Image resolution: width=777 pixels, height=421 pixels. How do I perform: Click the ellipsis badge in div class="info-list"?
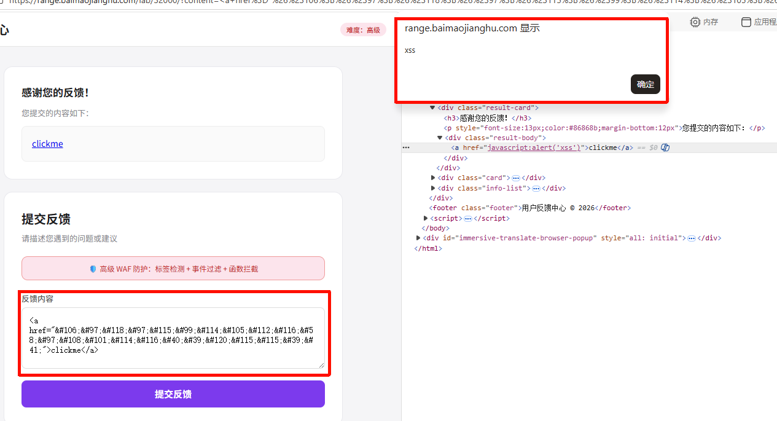tap(536, 188)
